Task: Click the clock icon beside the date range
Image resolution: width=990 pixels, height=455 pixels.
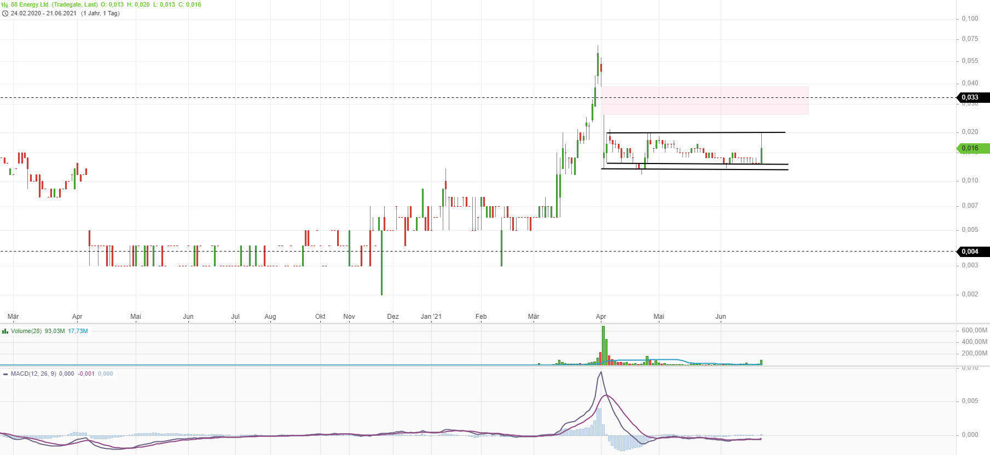Action: tap(5, 13)
